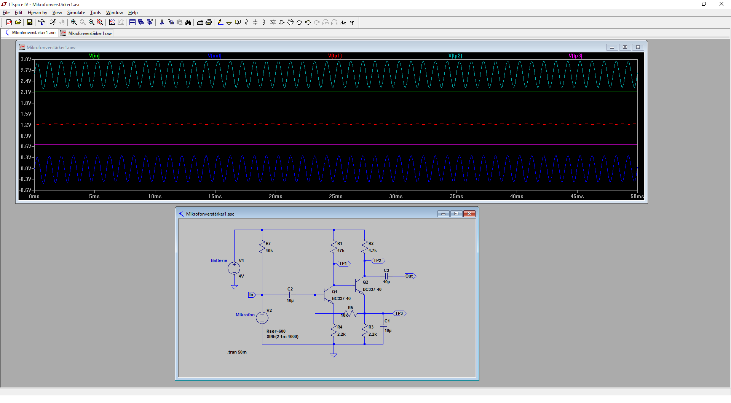This screenshot has width=731, height=403.
Task: Open Print Setup icon
Action: coord(200,22)
